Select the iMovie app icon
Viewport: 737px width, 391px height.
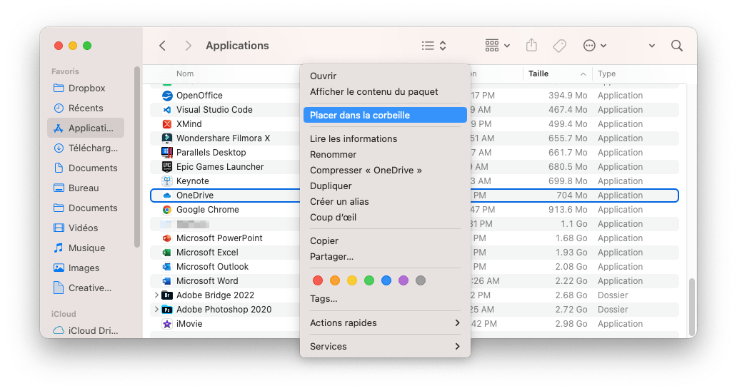point(167,324)
